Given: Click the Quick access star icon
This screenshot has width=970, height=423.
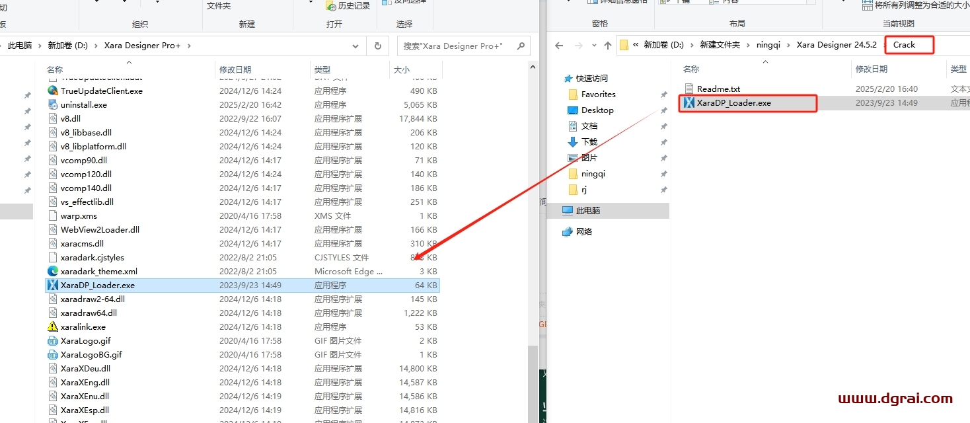Looking at the screenshot, I should [x=568, y=78].
